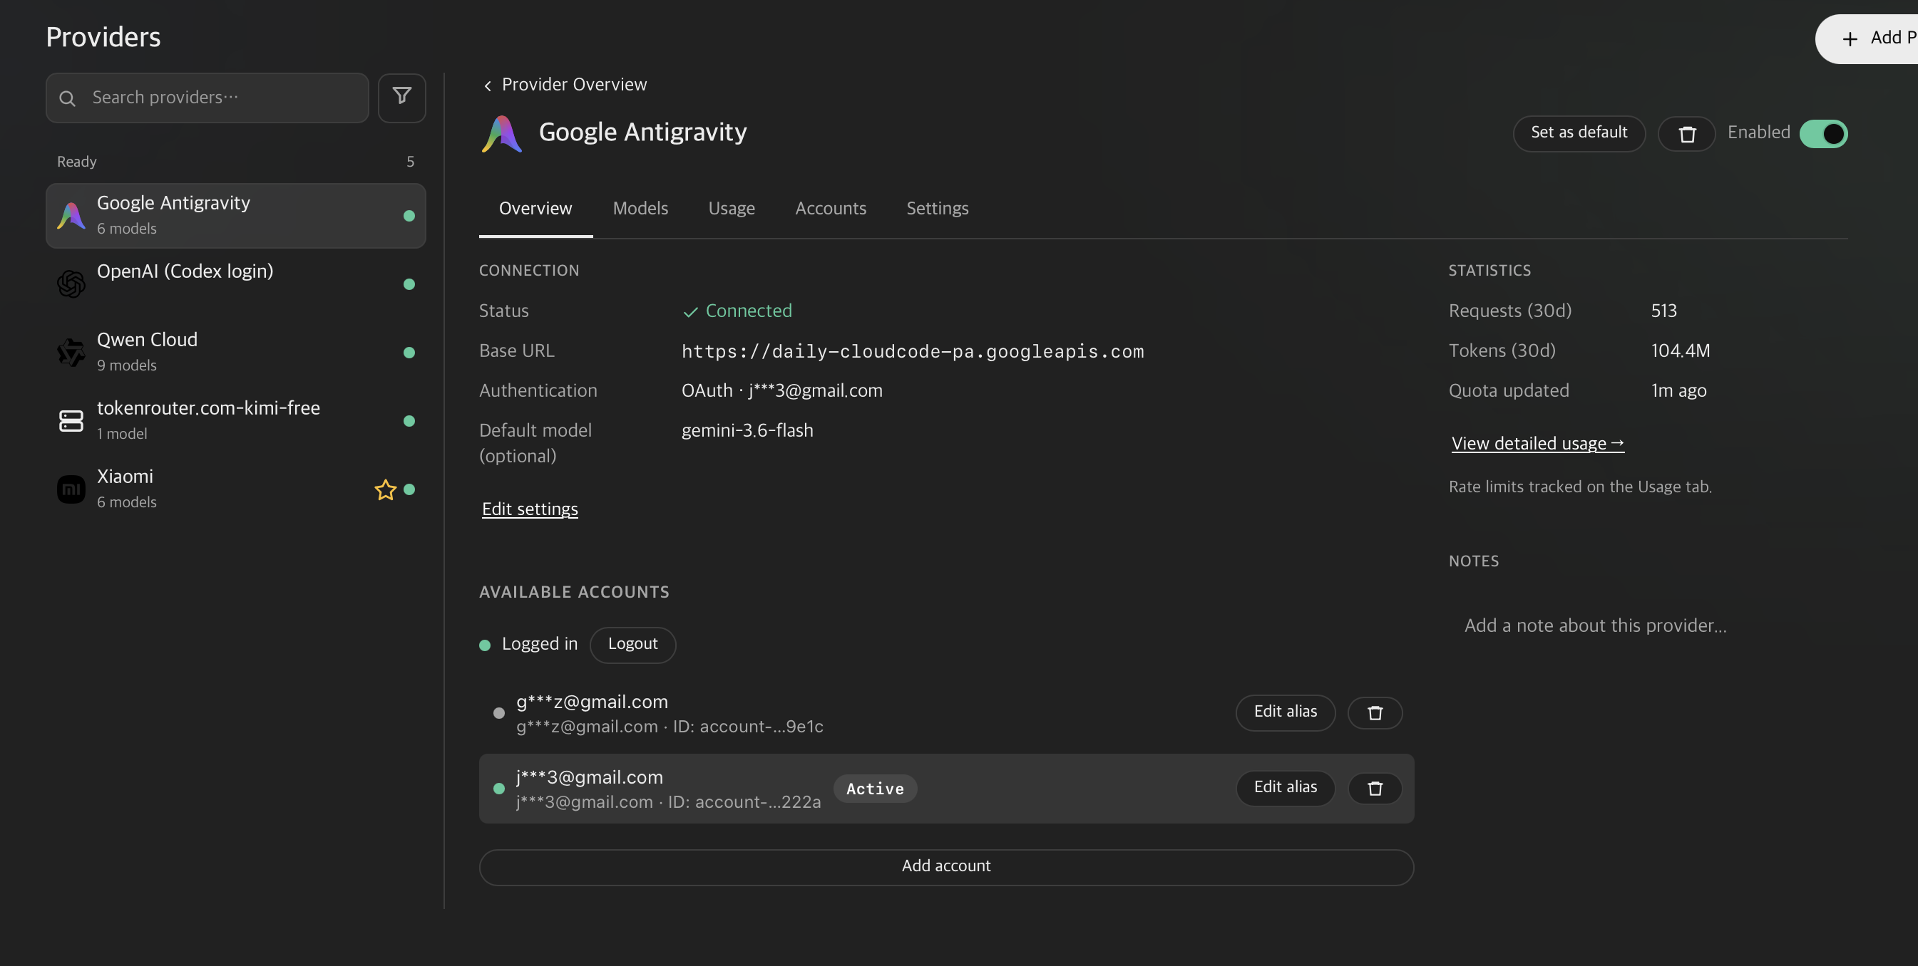The width and height of the screenshot is (1918, 966).
Task: Click the 1m ago quota value
Action: [x=1679, y=391]
